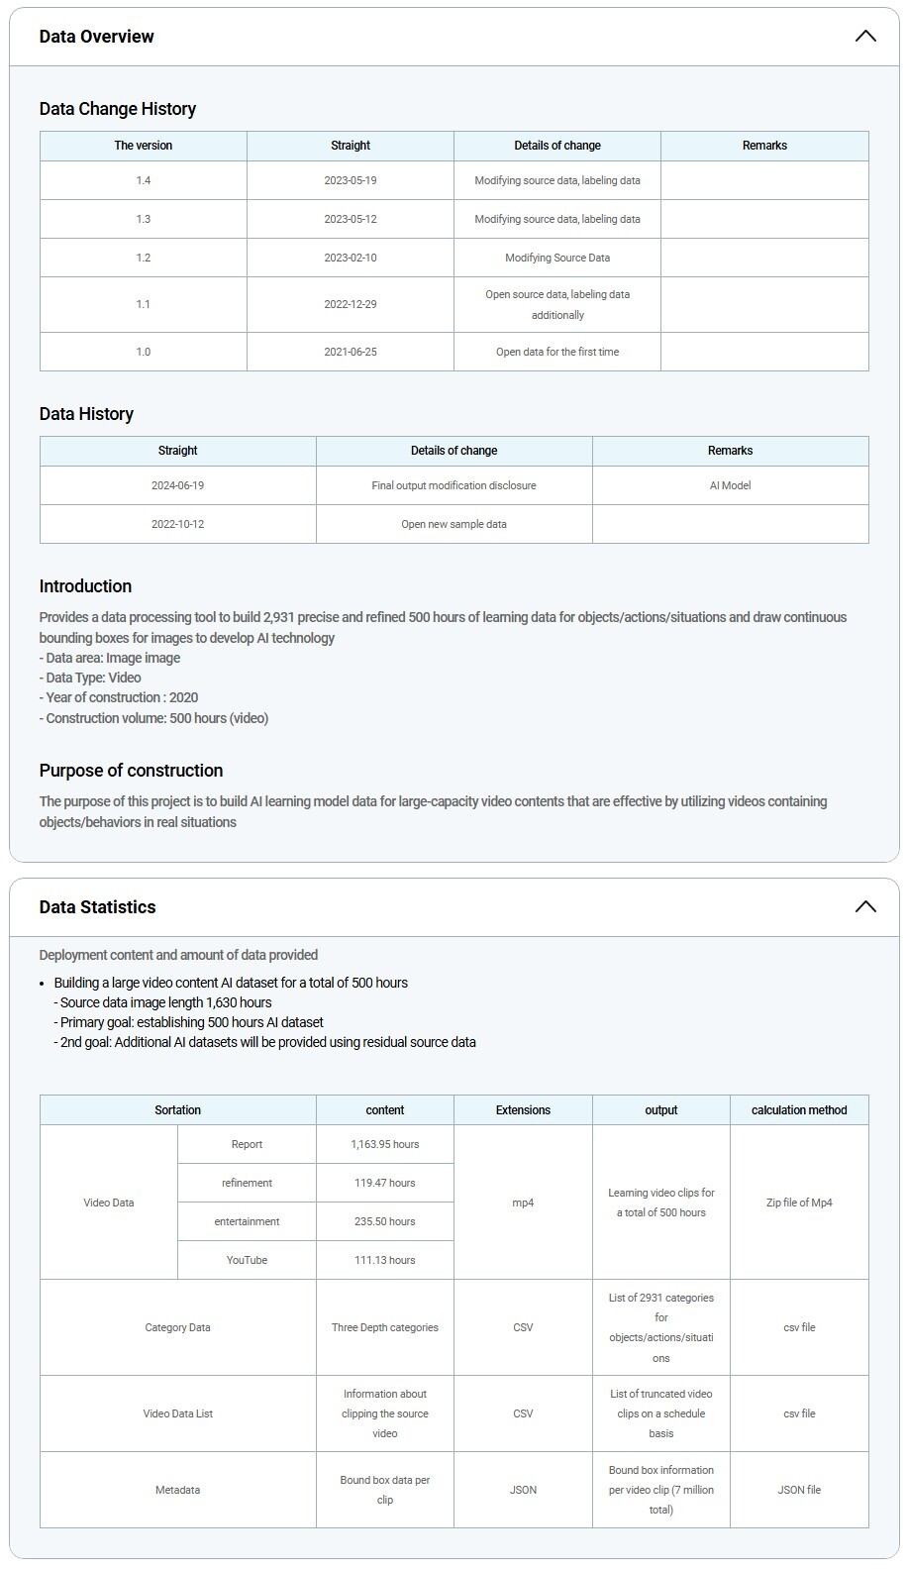Click the Data Overview heading
This screenshot has height=1569, width=907.
tap(96, 37)
